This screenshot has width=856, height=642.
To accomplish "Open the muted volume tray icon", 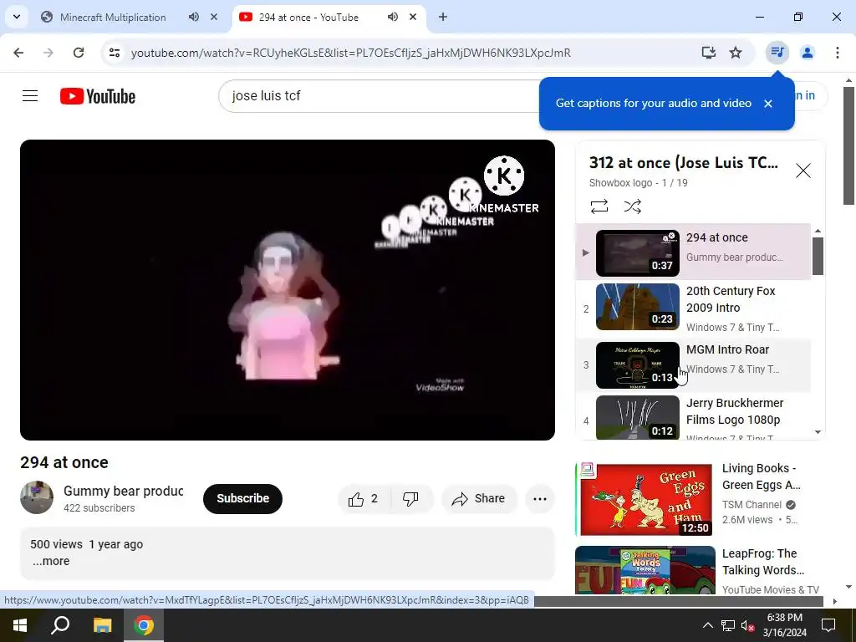I will (x=747, y=625).
